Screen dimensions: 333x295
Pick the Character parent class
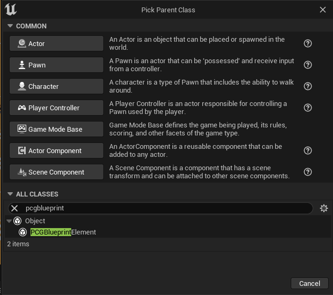pos(56,86)
